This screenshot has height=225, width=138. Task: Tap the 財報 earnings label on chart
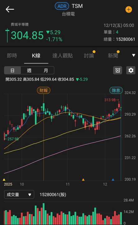click(44, 90)
